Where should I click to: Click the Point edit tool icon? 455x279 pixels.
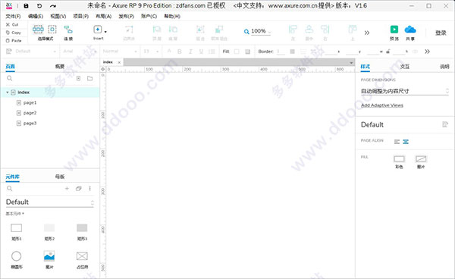tap(129, 30)
